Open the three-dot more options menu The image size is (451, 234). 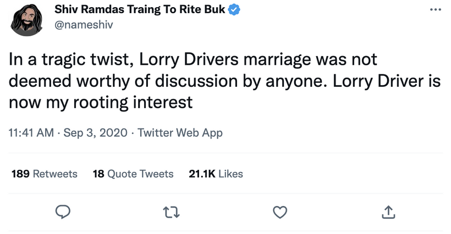(436, 10)
